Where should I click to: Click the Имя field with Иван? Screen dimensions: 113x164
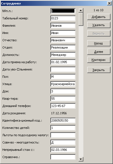click(63, 33)
